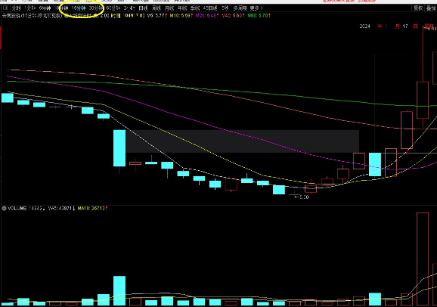
Task: Select the 多周期 multi-period view
Action: pos(240,8)
